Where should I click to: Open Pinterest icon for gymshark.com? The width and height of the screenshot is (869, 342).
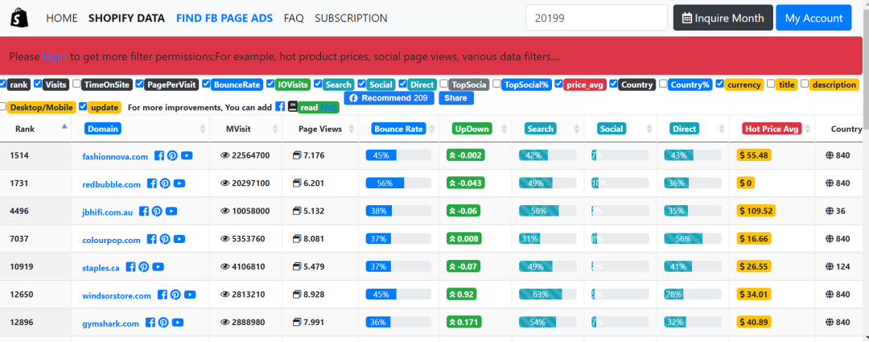[163, 323]
